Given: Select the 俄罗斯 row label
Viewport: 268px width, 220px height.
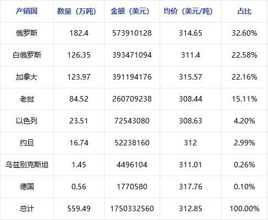Looking at the screenshot, I should coord(27,33).
